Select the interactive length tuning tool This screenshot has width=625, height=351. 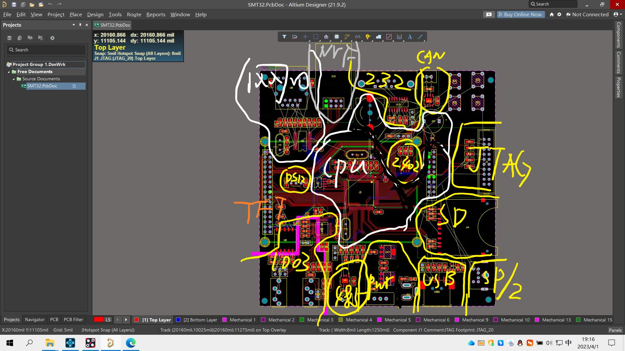tap(358, 37)
